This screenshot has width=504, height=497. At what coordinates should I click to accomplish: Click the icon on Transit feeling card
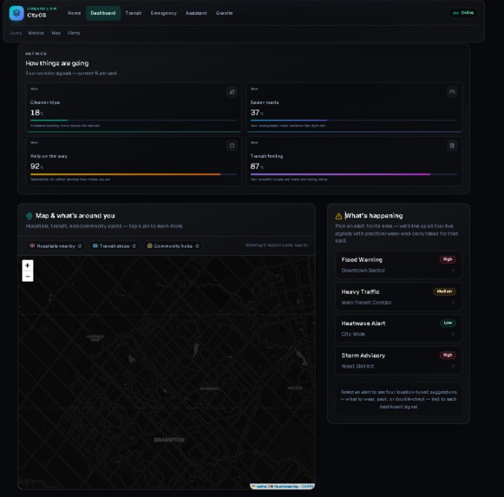(x=452, y=146)
